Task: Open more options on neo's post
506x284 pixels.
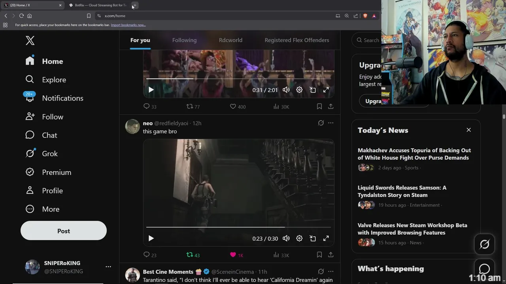Action: (330, 123)
